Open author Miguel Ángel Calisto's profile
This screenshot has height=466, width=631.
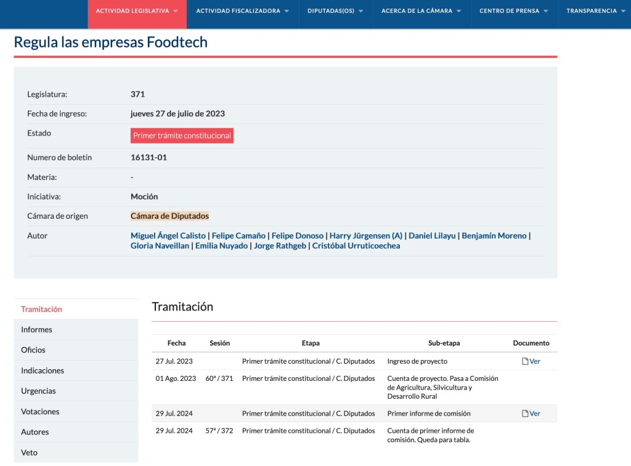pyautogui.click(x=168, y=235)
